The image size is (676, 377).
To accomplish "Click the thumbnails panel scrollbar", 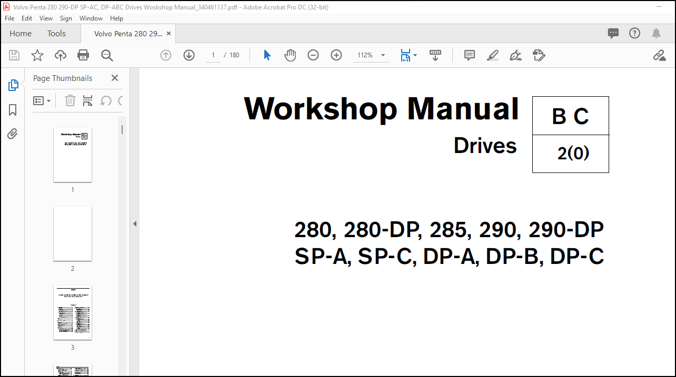I will click(122, 129).
